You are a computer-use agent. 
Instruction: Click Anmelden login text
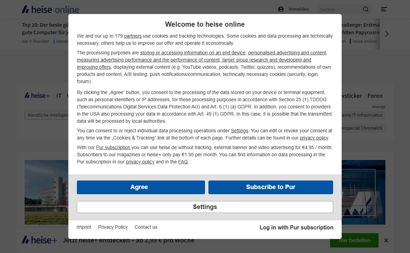[x=299, y=9]
